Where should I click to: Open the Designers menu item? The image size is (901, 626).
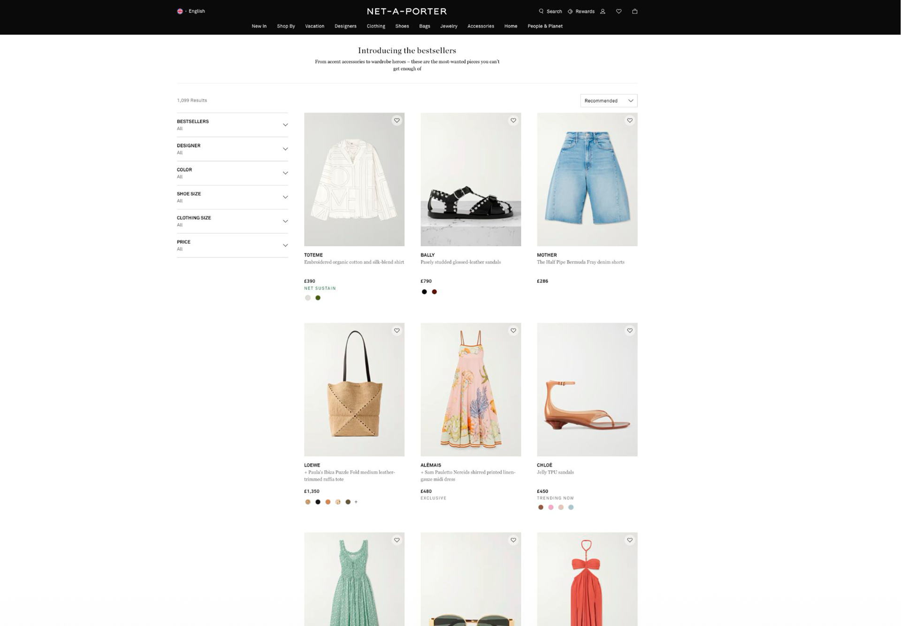coord(345,26)
